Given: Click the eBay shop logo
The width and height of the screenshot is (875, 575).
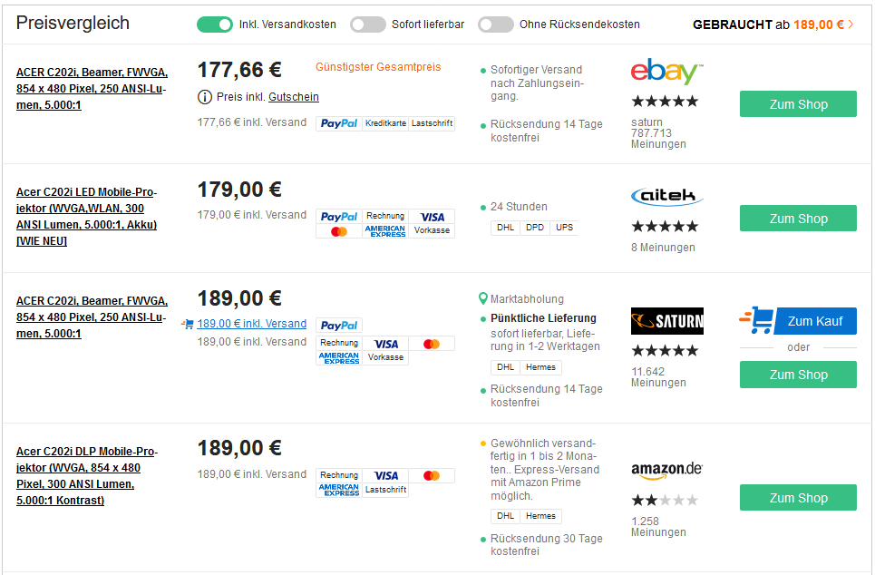Looking at the screenshot, I should pos(666,72).
